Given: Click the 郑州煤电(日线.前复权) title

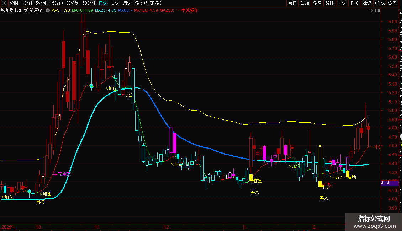Looking at the screenshot, I should [x=22, y=11].
